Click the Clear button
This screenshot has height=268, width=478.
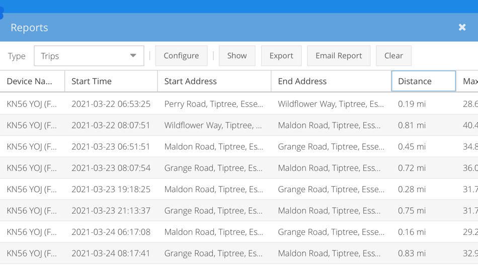[393, 56]
